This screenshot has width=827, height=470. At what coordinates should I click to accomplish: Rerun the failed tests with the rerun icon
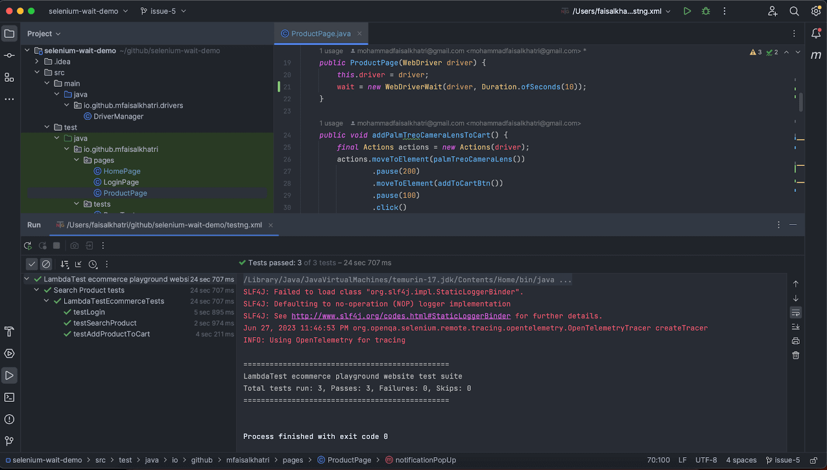tap(42, 246)
